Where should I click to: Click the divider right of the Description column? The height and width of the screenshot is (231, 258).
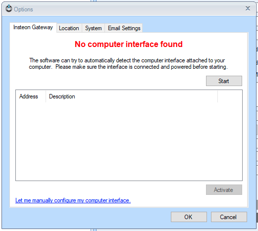(x=218, y=96)
